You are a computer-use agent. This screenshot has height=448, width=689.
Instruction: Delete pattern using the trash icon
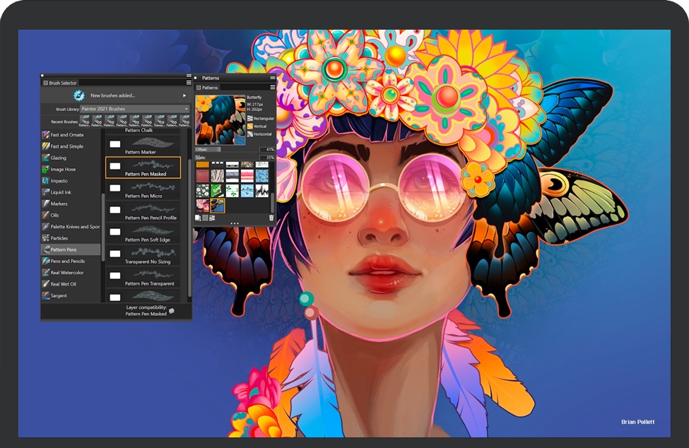click(x=271, y=218)
